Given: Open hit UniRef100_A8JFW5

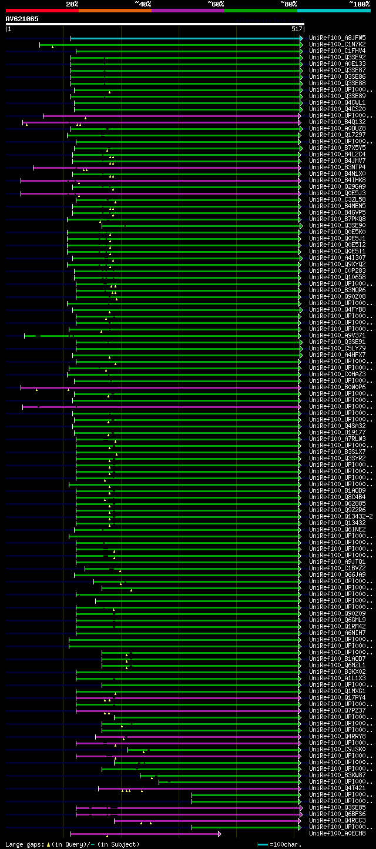Looking at the screenshot, I should pyautogui.click(x=337, y=38).
